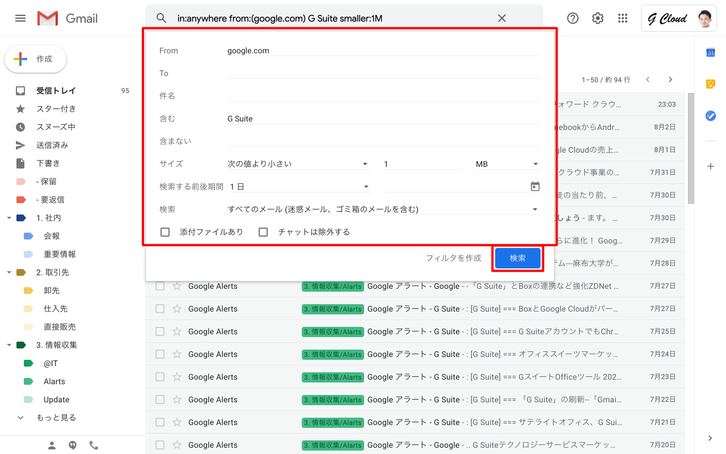Click the Gmail logo
This screenshot has width=726, height=454.
click(x=67, y=18)
